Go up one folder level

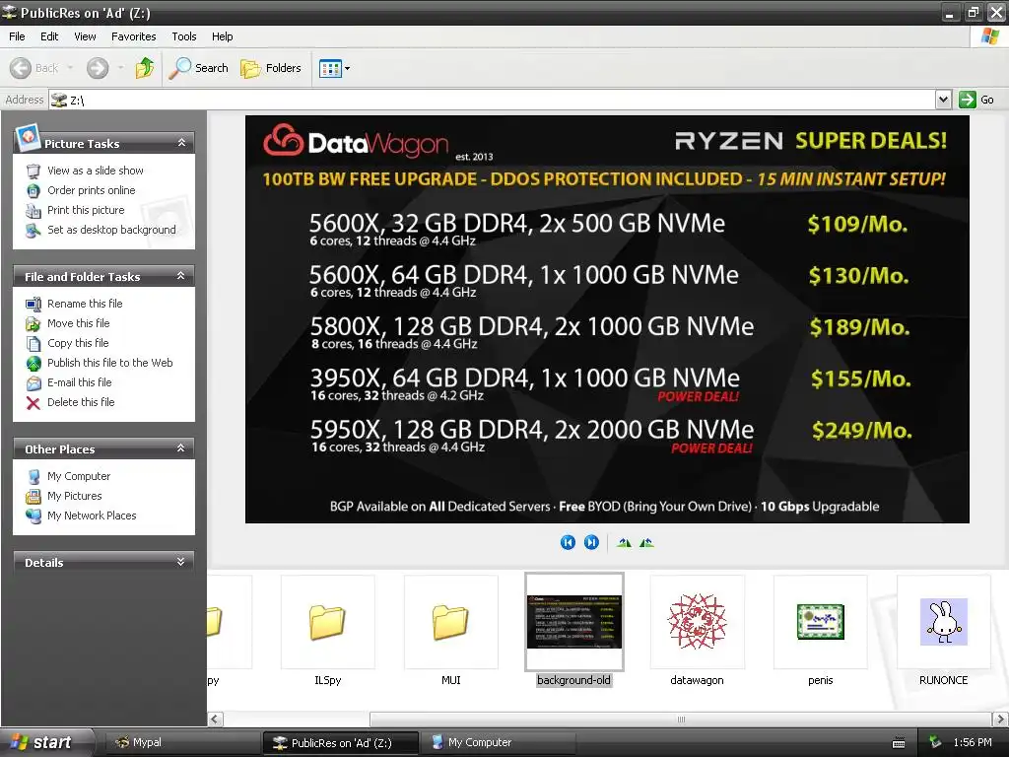point(145,68)
